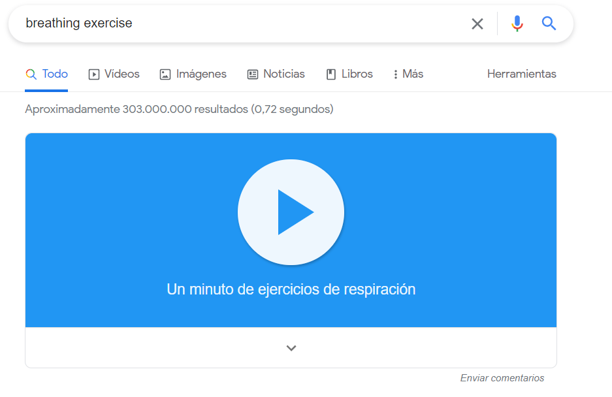Click the newspaper icon beside Noticias
The width and height of the screenshot is (612, 397).
253,74
